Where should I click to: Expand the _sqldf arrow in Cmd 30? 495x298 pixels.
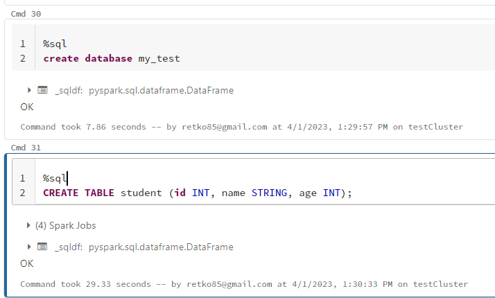pyautogui.click(x=29, y=90)
